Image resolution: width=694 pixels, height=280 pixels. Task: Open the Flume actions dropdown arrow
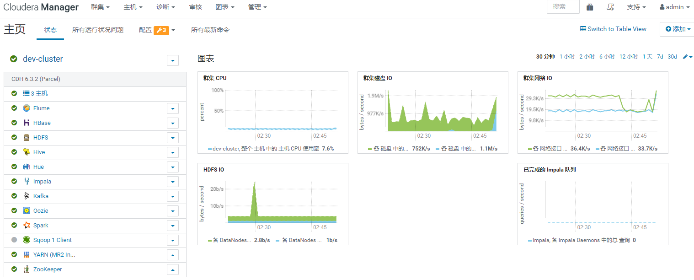pos(173,109)
